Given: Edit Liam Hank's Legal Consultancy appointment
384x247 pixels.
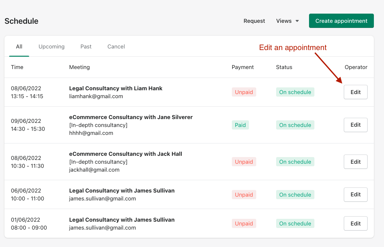Looking at the screenshot, I should click(x=356, y=92).
